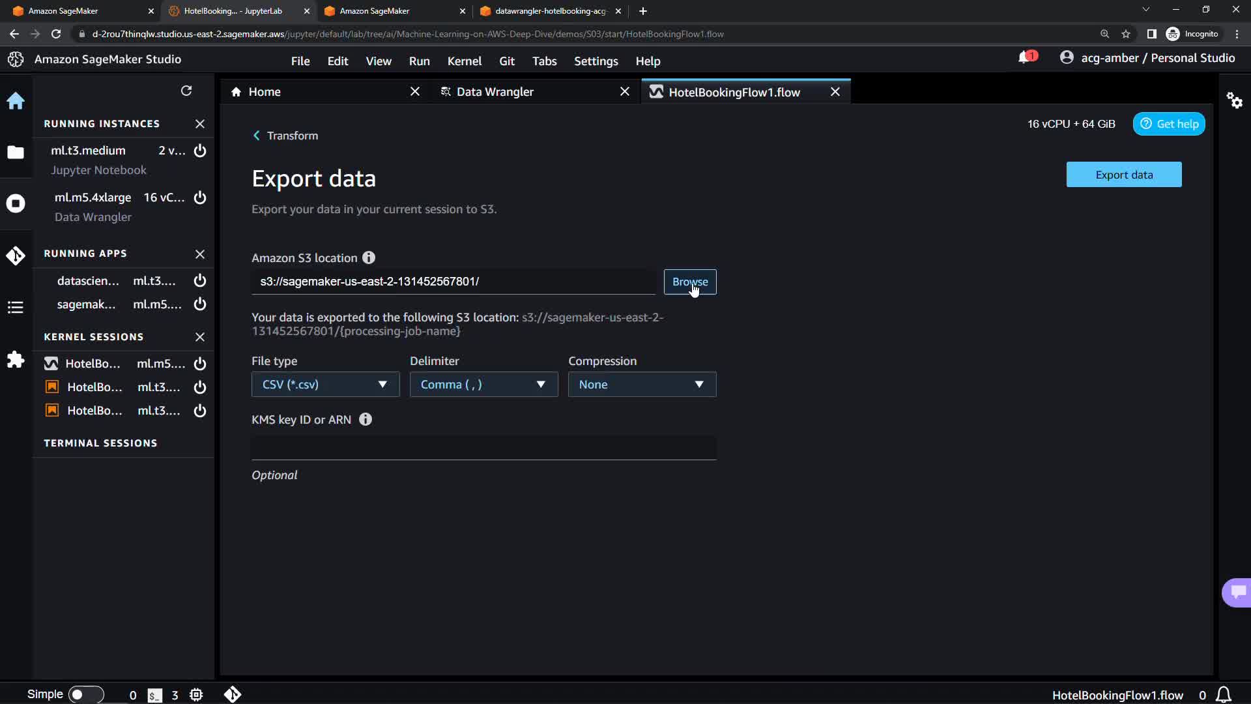This screenshot has height=704, width=1251.
Task: Open the Kernel menu
Action: 464,61
